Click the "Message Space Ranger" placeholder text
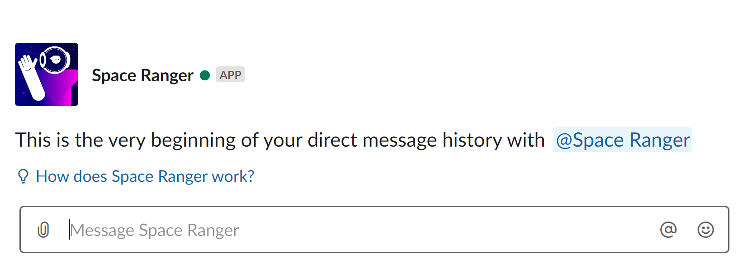The width and height of the screenshot is (743, 273). pyautogui.click(x=155, y=230)
